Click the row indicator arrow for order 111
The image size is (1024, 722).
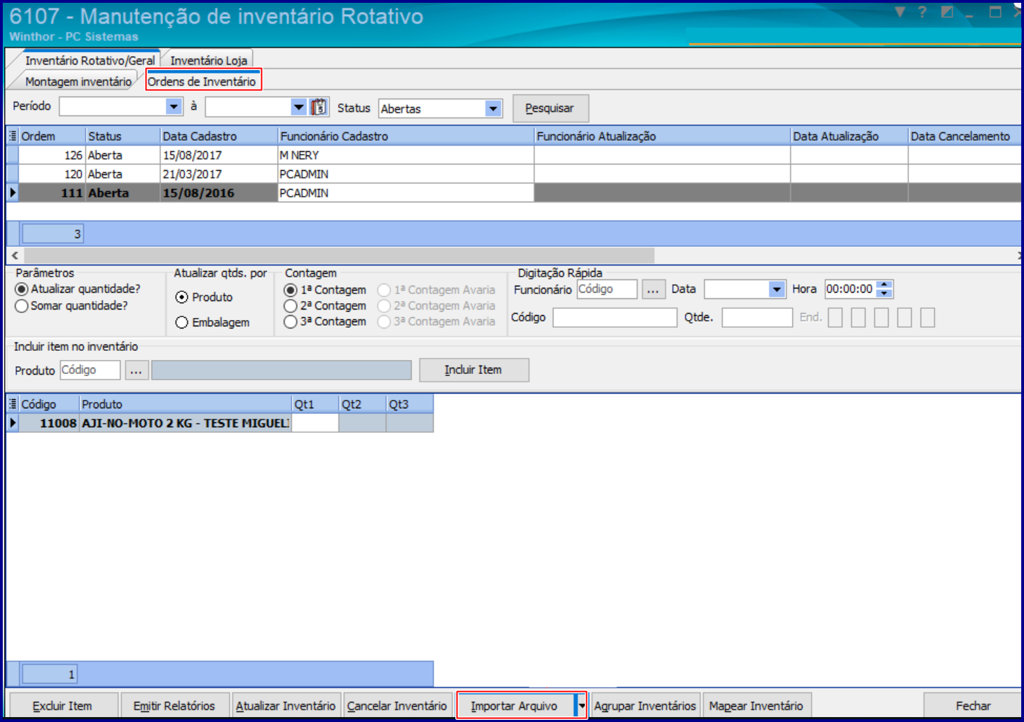point(13,193)
